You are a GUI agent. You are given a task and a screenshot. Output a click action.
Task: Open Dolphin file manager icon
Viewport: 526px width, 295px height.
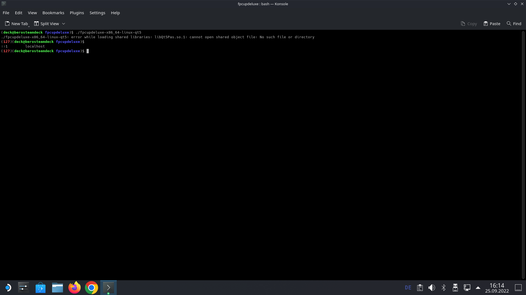58,288
